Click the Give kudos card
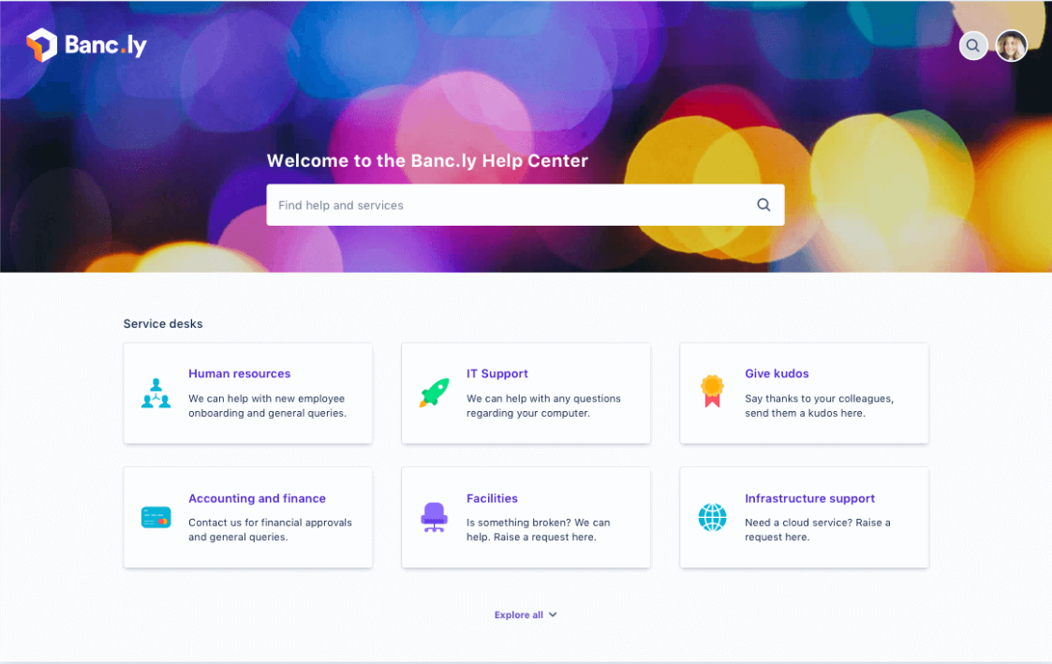Viewport: 1052px width, 664px height. click(x=804, y=393)
